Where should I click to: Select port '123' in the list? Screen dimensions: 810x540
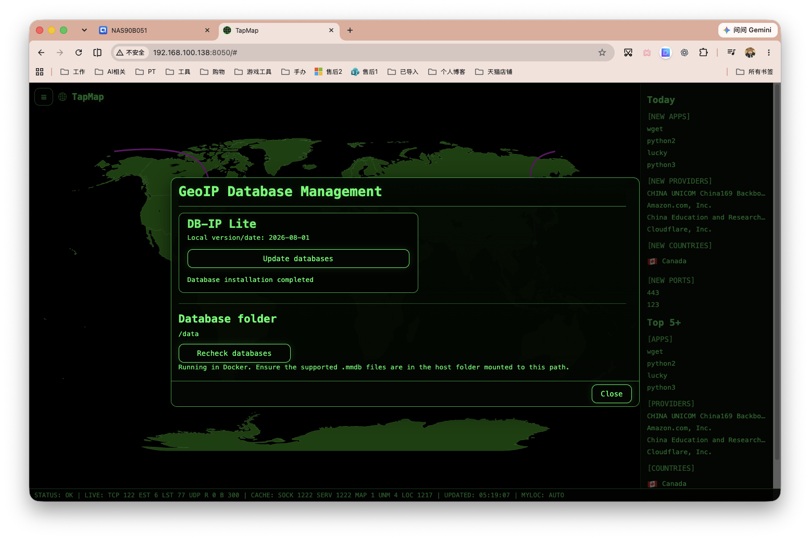pos(653,305)
